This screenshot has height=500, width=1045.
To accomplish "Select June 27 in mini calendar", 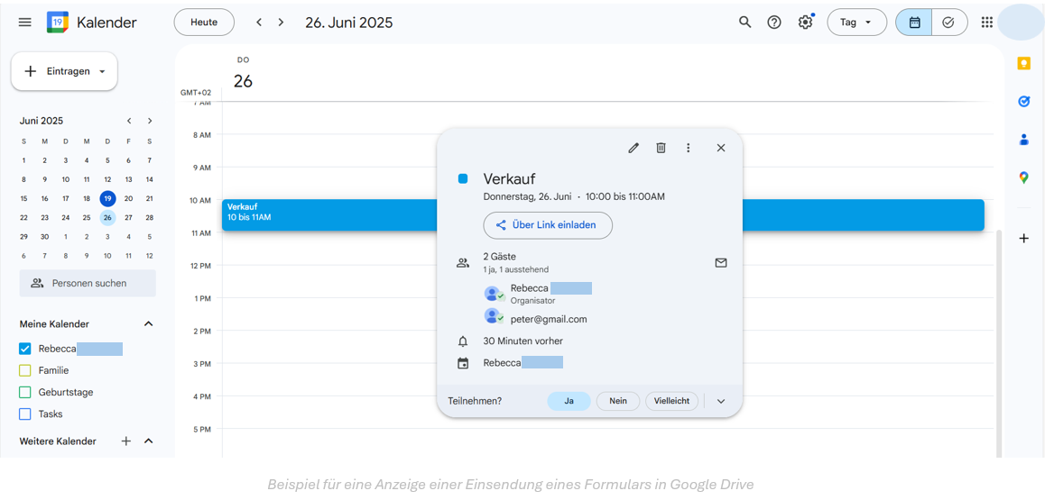I will 128,217.
